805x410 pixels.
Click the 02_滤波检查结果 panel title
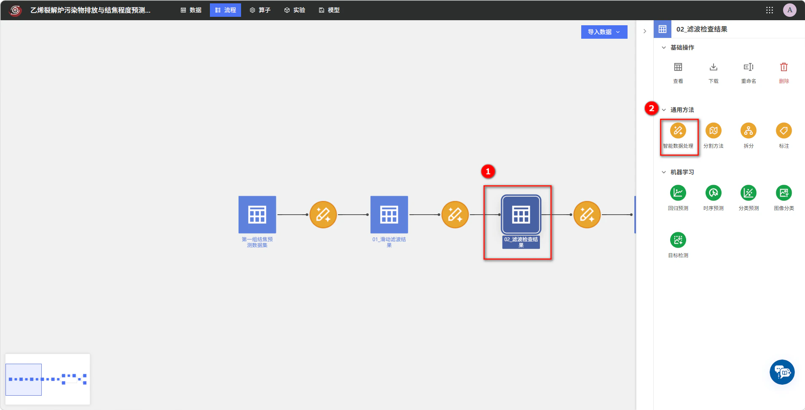702,29
